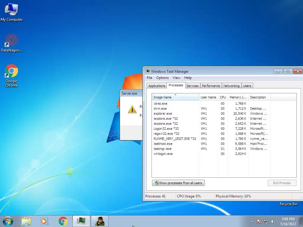This screenshot has width=303, height=227.
Task: Click the Server.exe dialog title bar
Action: [131, 93]
